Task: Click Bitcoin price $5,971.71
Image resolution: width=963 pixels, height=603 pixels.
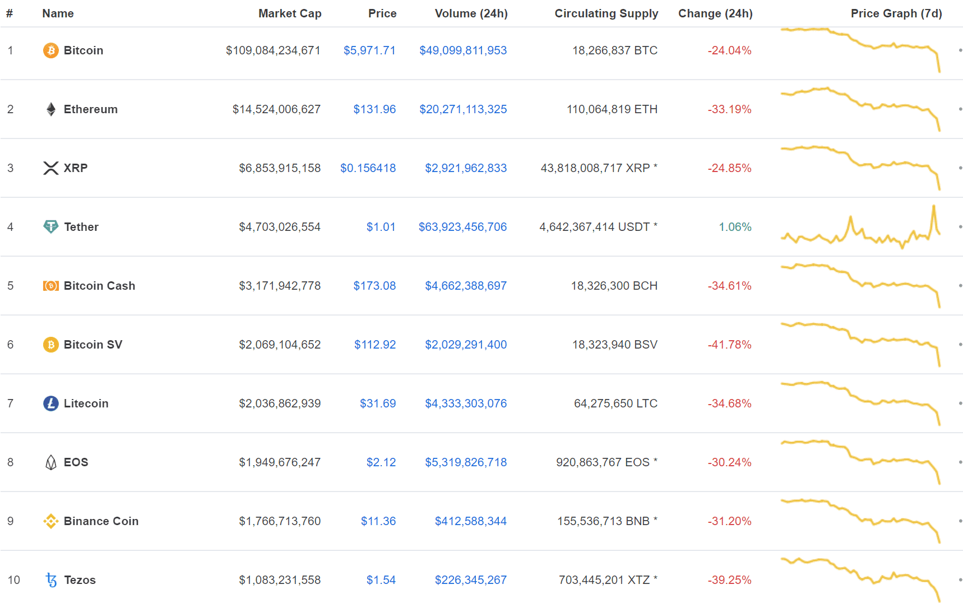Action: [x=369, y=50]
